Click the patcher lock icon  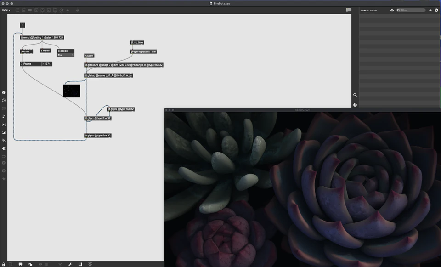point(4,264)
